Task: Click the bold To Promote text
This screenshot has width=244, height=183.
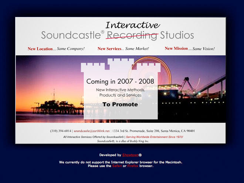Action: click(x=120, y=105)
